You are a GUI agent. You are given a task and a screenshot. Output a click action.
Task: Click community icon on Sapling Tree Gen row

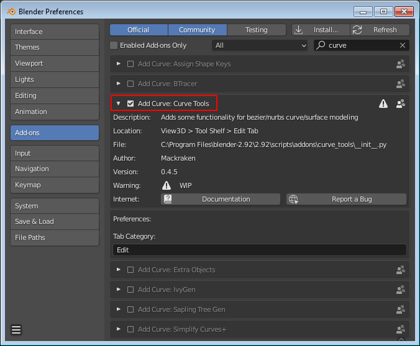click(x=401, y=309)
